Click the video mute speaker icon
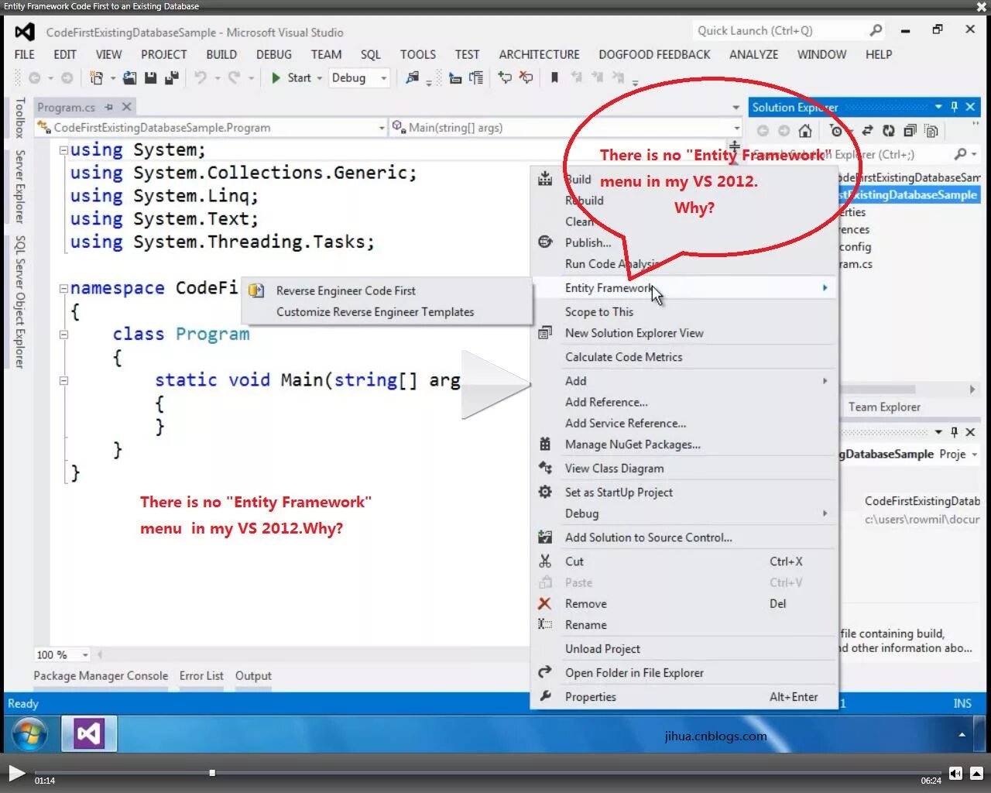The width and height of the screenshot is (991, 793). tap(955, 773)
